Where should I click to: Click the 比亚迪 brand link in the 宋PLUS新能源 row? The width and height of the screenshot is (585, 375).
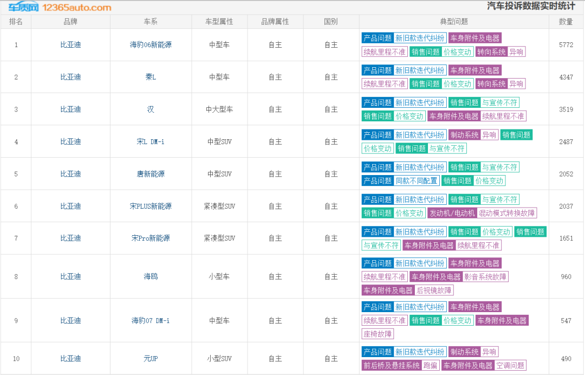click(70, 206)
